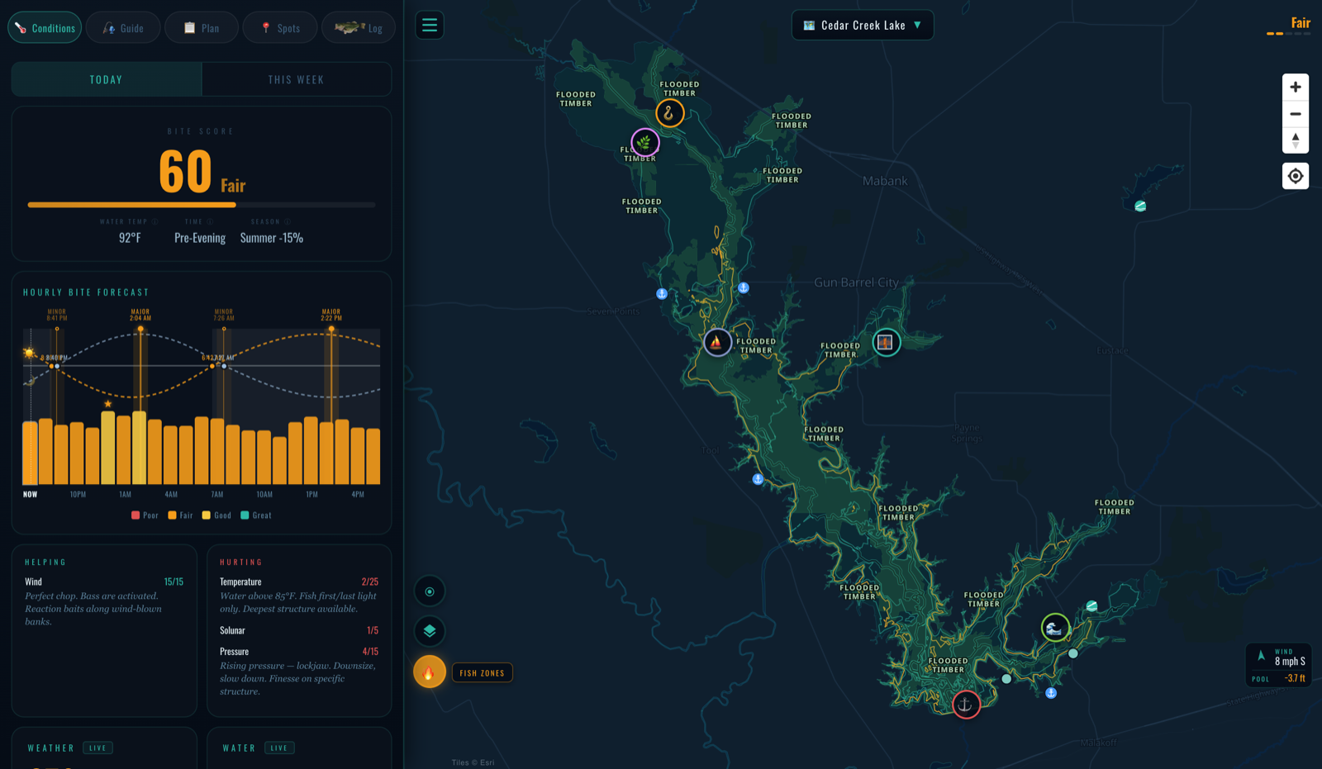Click the Poor legend swatch
This screenshot has width=1322, height=769.
click(x=136, y=515)
